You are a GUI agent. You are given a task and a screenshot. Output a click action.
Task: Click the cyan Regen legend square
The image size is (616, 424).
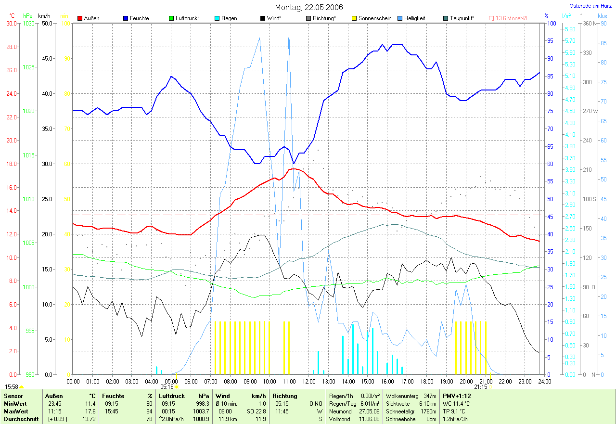click(x=217, y=18)
